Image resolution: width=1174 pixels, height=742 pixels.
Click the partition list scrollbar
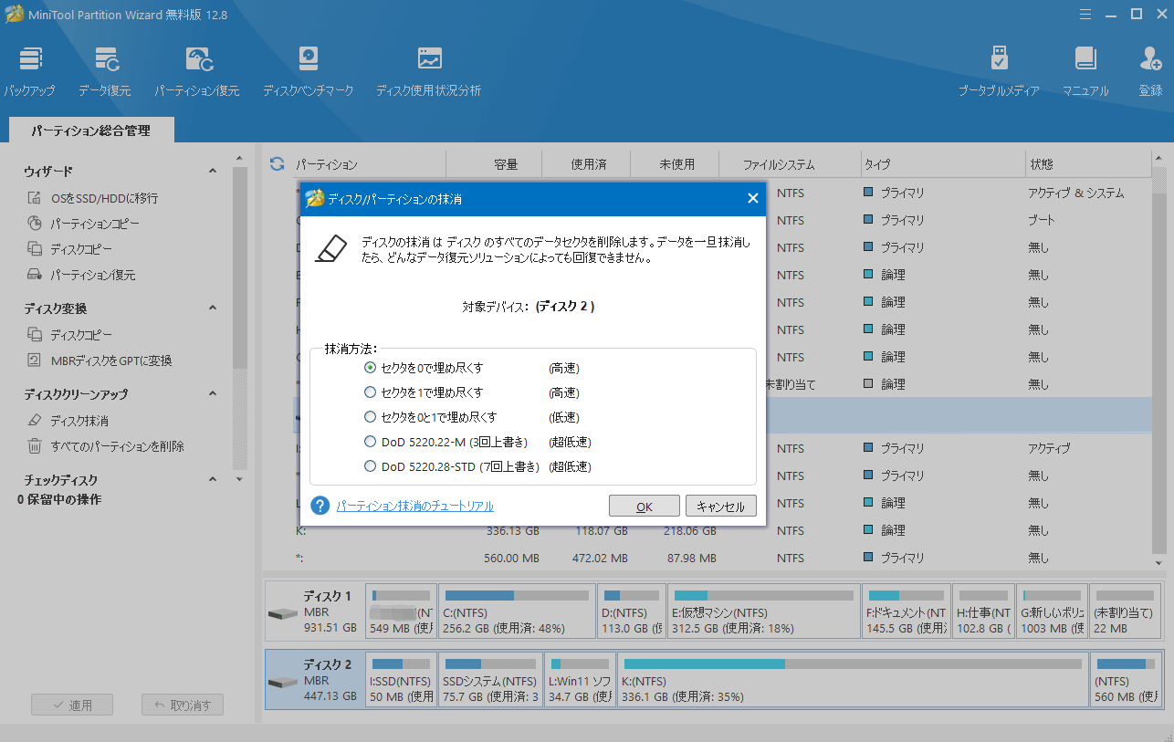click(1159, 361)
